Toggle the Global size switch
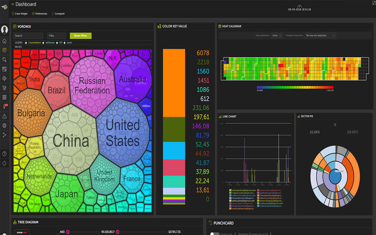The height and width of the screenshot is (235, 376). click(215, 234)
